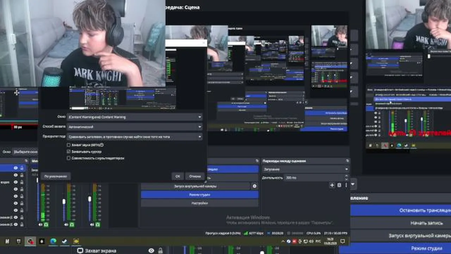
Task: Click Режим студии above the Настройки button
Action: coord(199,194)
